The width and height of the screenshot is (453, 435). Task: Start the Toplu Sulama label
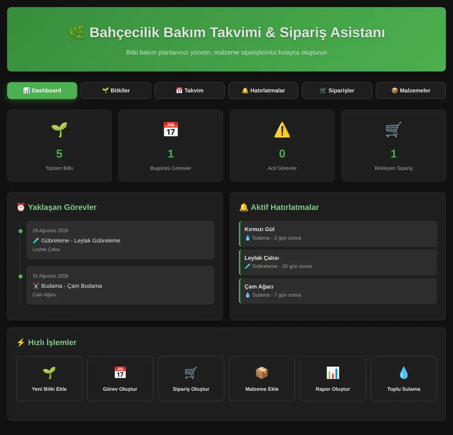(x=404, y=389)
